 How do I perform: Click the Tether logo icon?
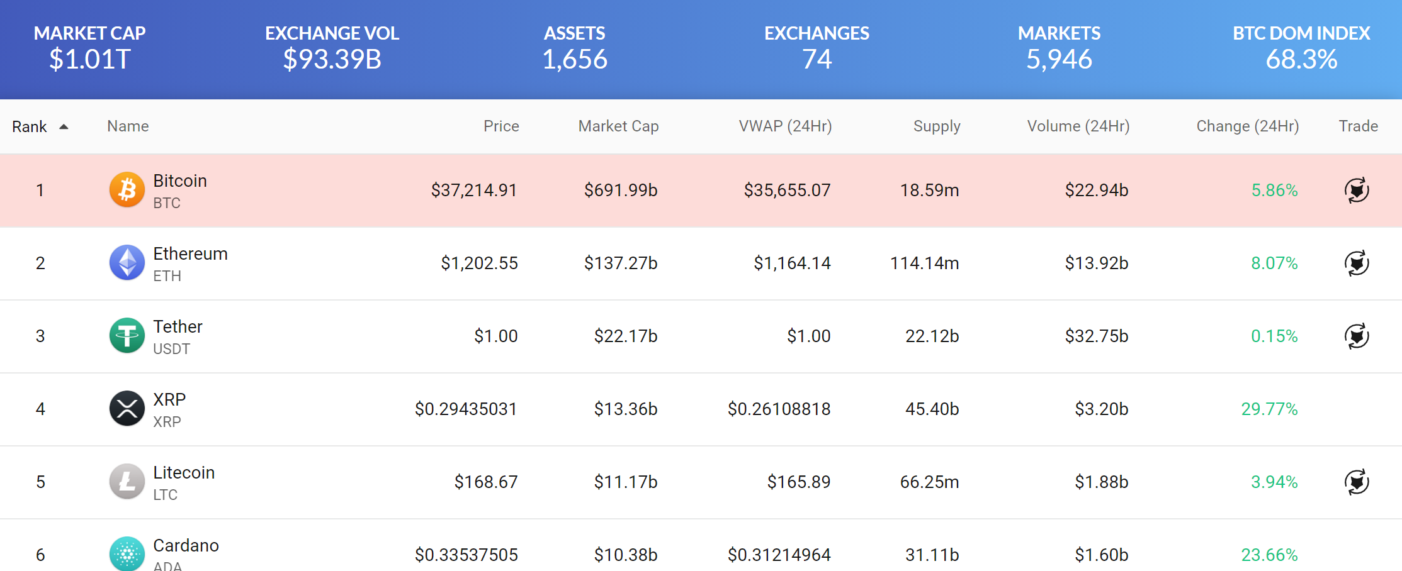pos(127,336)
